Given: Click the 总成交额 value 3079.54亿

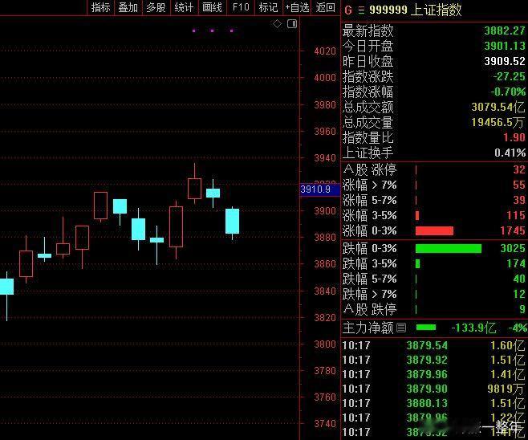Looking at the screenshot, I should click(x=498, y=107).
